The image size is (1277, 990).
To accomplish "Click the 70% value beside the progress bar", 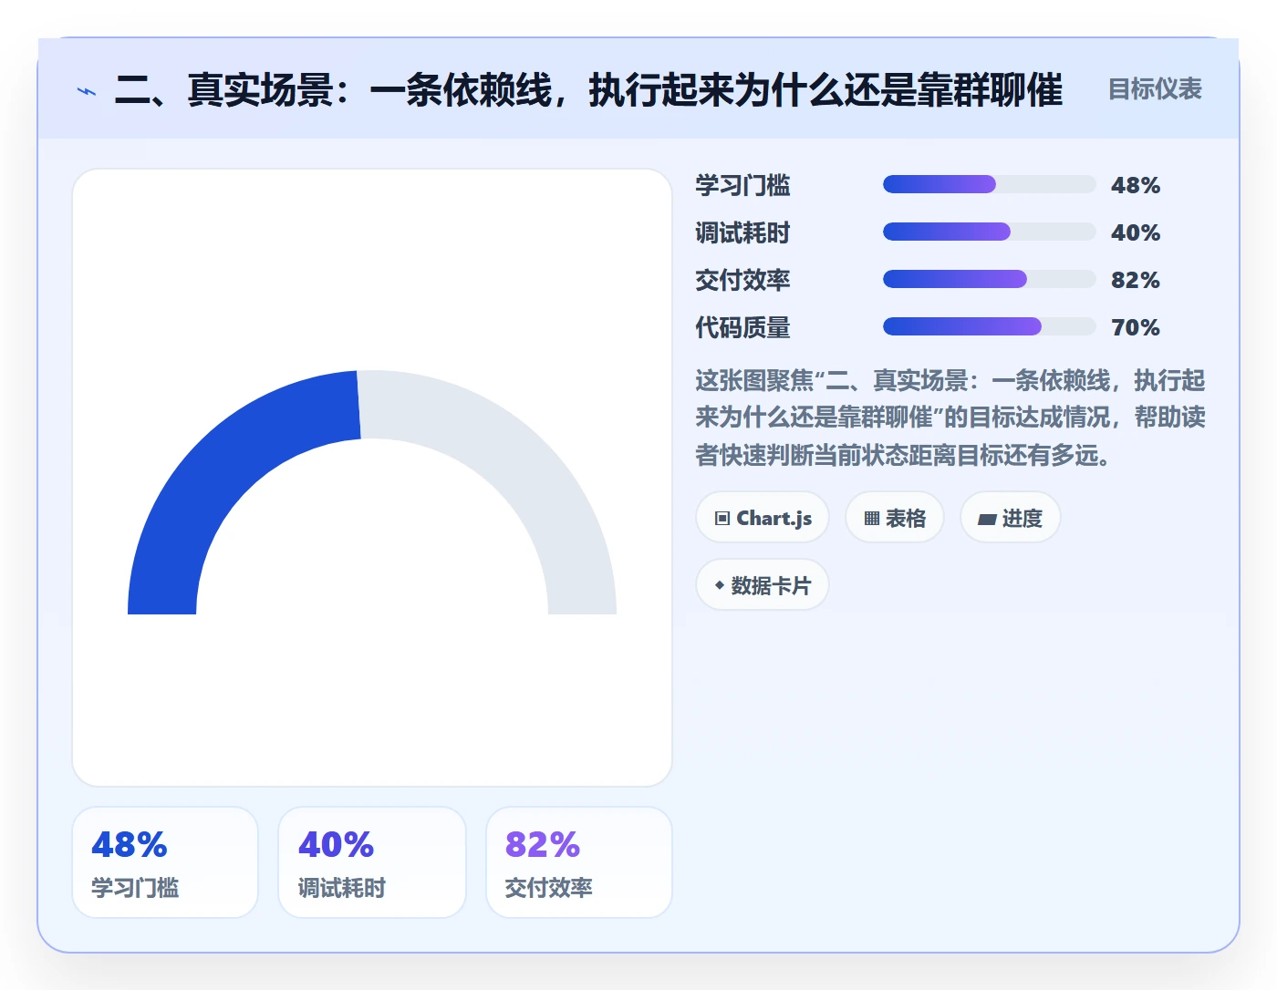I will point(1136,327).
